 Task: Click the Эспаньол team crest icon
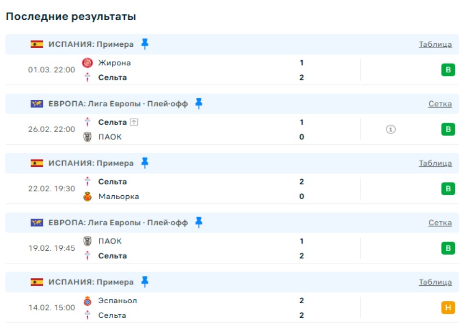click(87, 301)
